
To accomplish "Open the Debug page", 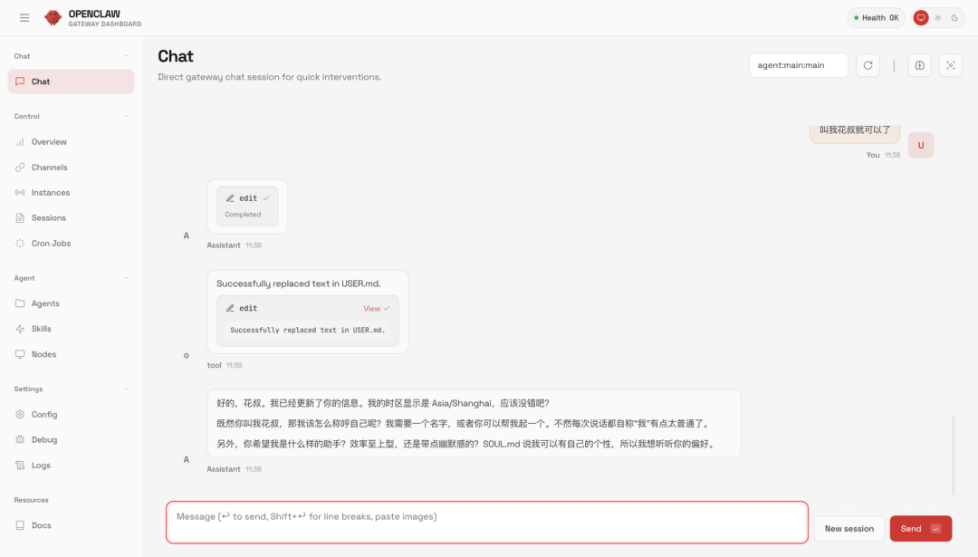I will (72, 440).
